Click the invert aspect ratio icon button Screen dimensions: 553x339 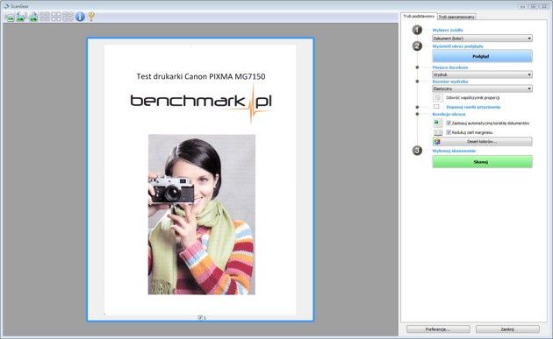[438, 97]
